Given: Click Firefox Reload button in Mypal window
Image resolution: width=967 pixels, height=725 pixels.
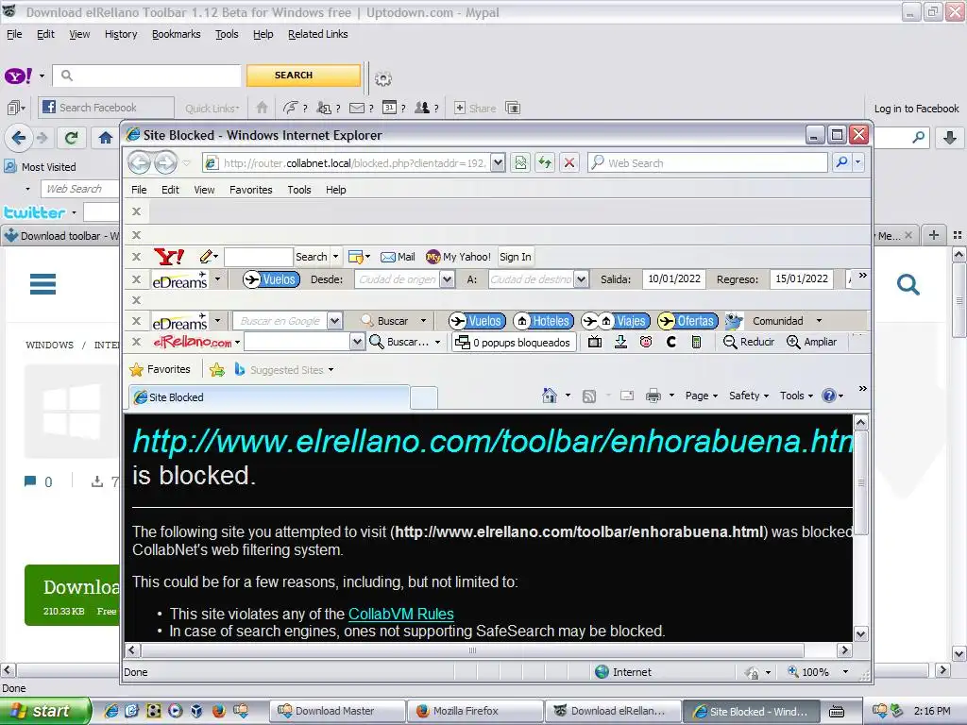Looking at the screenshot, I should [x=72, y=138].
